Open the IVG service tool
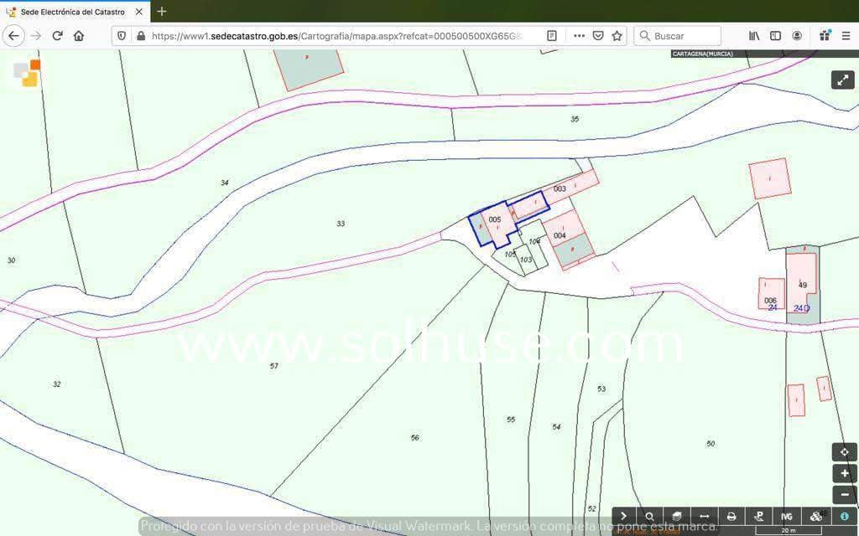This screenshot has width=859, height=536. [x=787, y=516]
